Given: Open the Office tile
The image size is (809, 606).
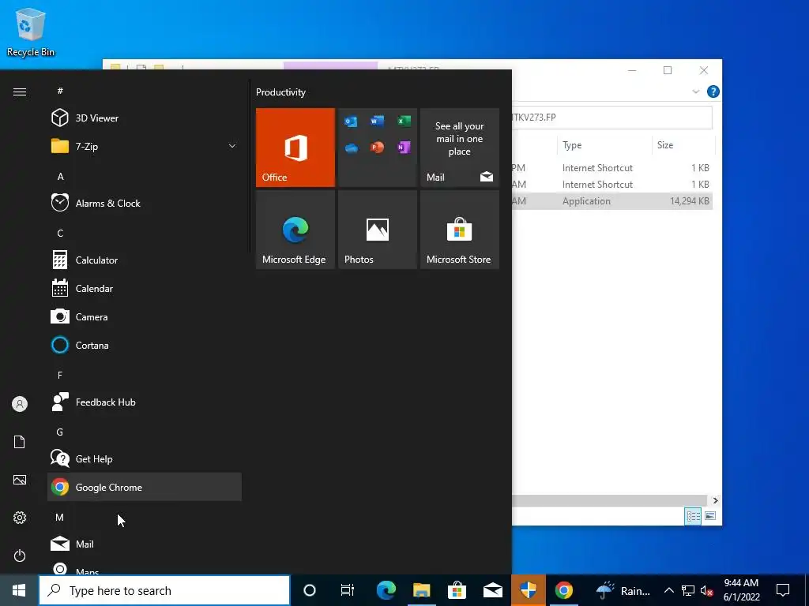Looking at the screenshot, I should tap(295, 148).
